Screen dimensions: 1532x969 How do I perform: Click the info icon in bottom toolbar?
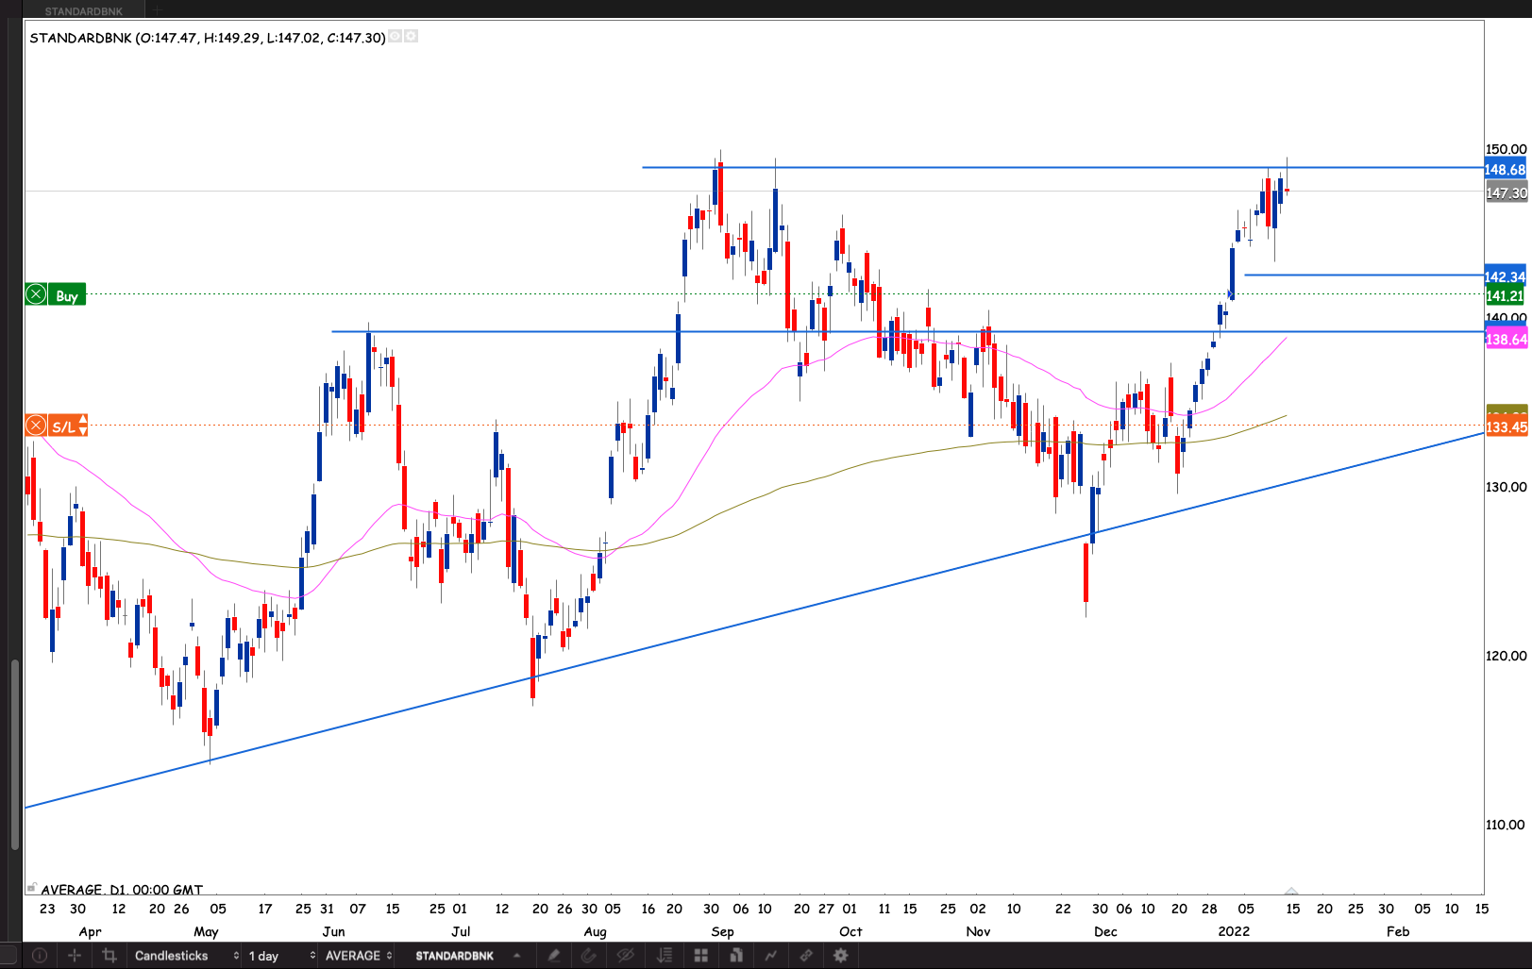click(39, 956)
